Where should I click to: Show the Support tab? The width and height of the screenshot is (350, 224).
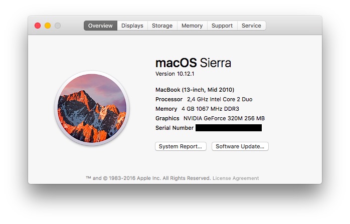click(222, 26)
